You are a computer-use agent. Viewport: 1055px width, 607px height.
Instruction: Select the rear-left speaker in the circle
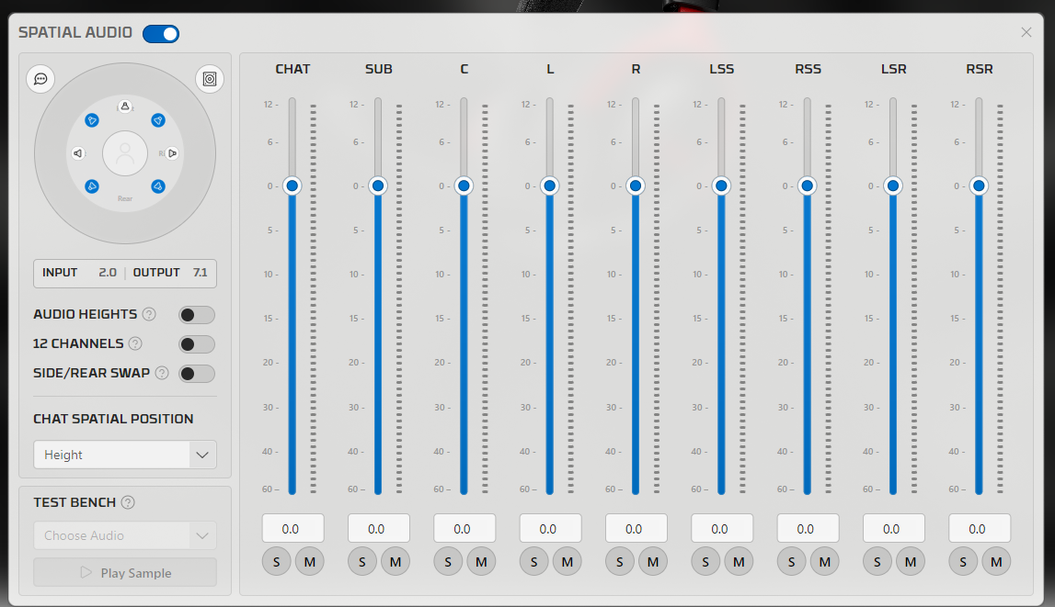(x=92, y=186)
